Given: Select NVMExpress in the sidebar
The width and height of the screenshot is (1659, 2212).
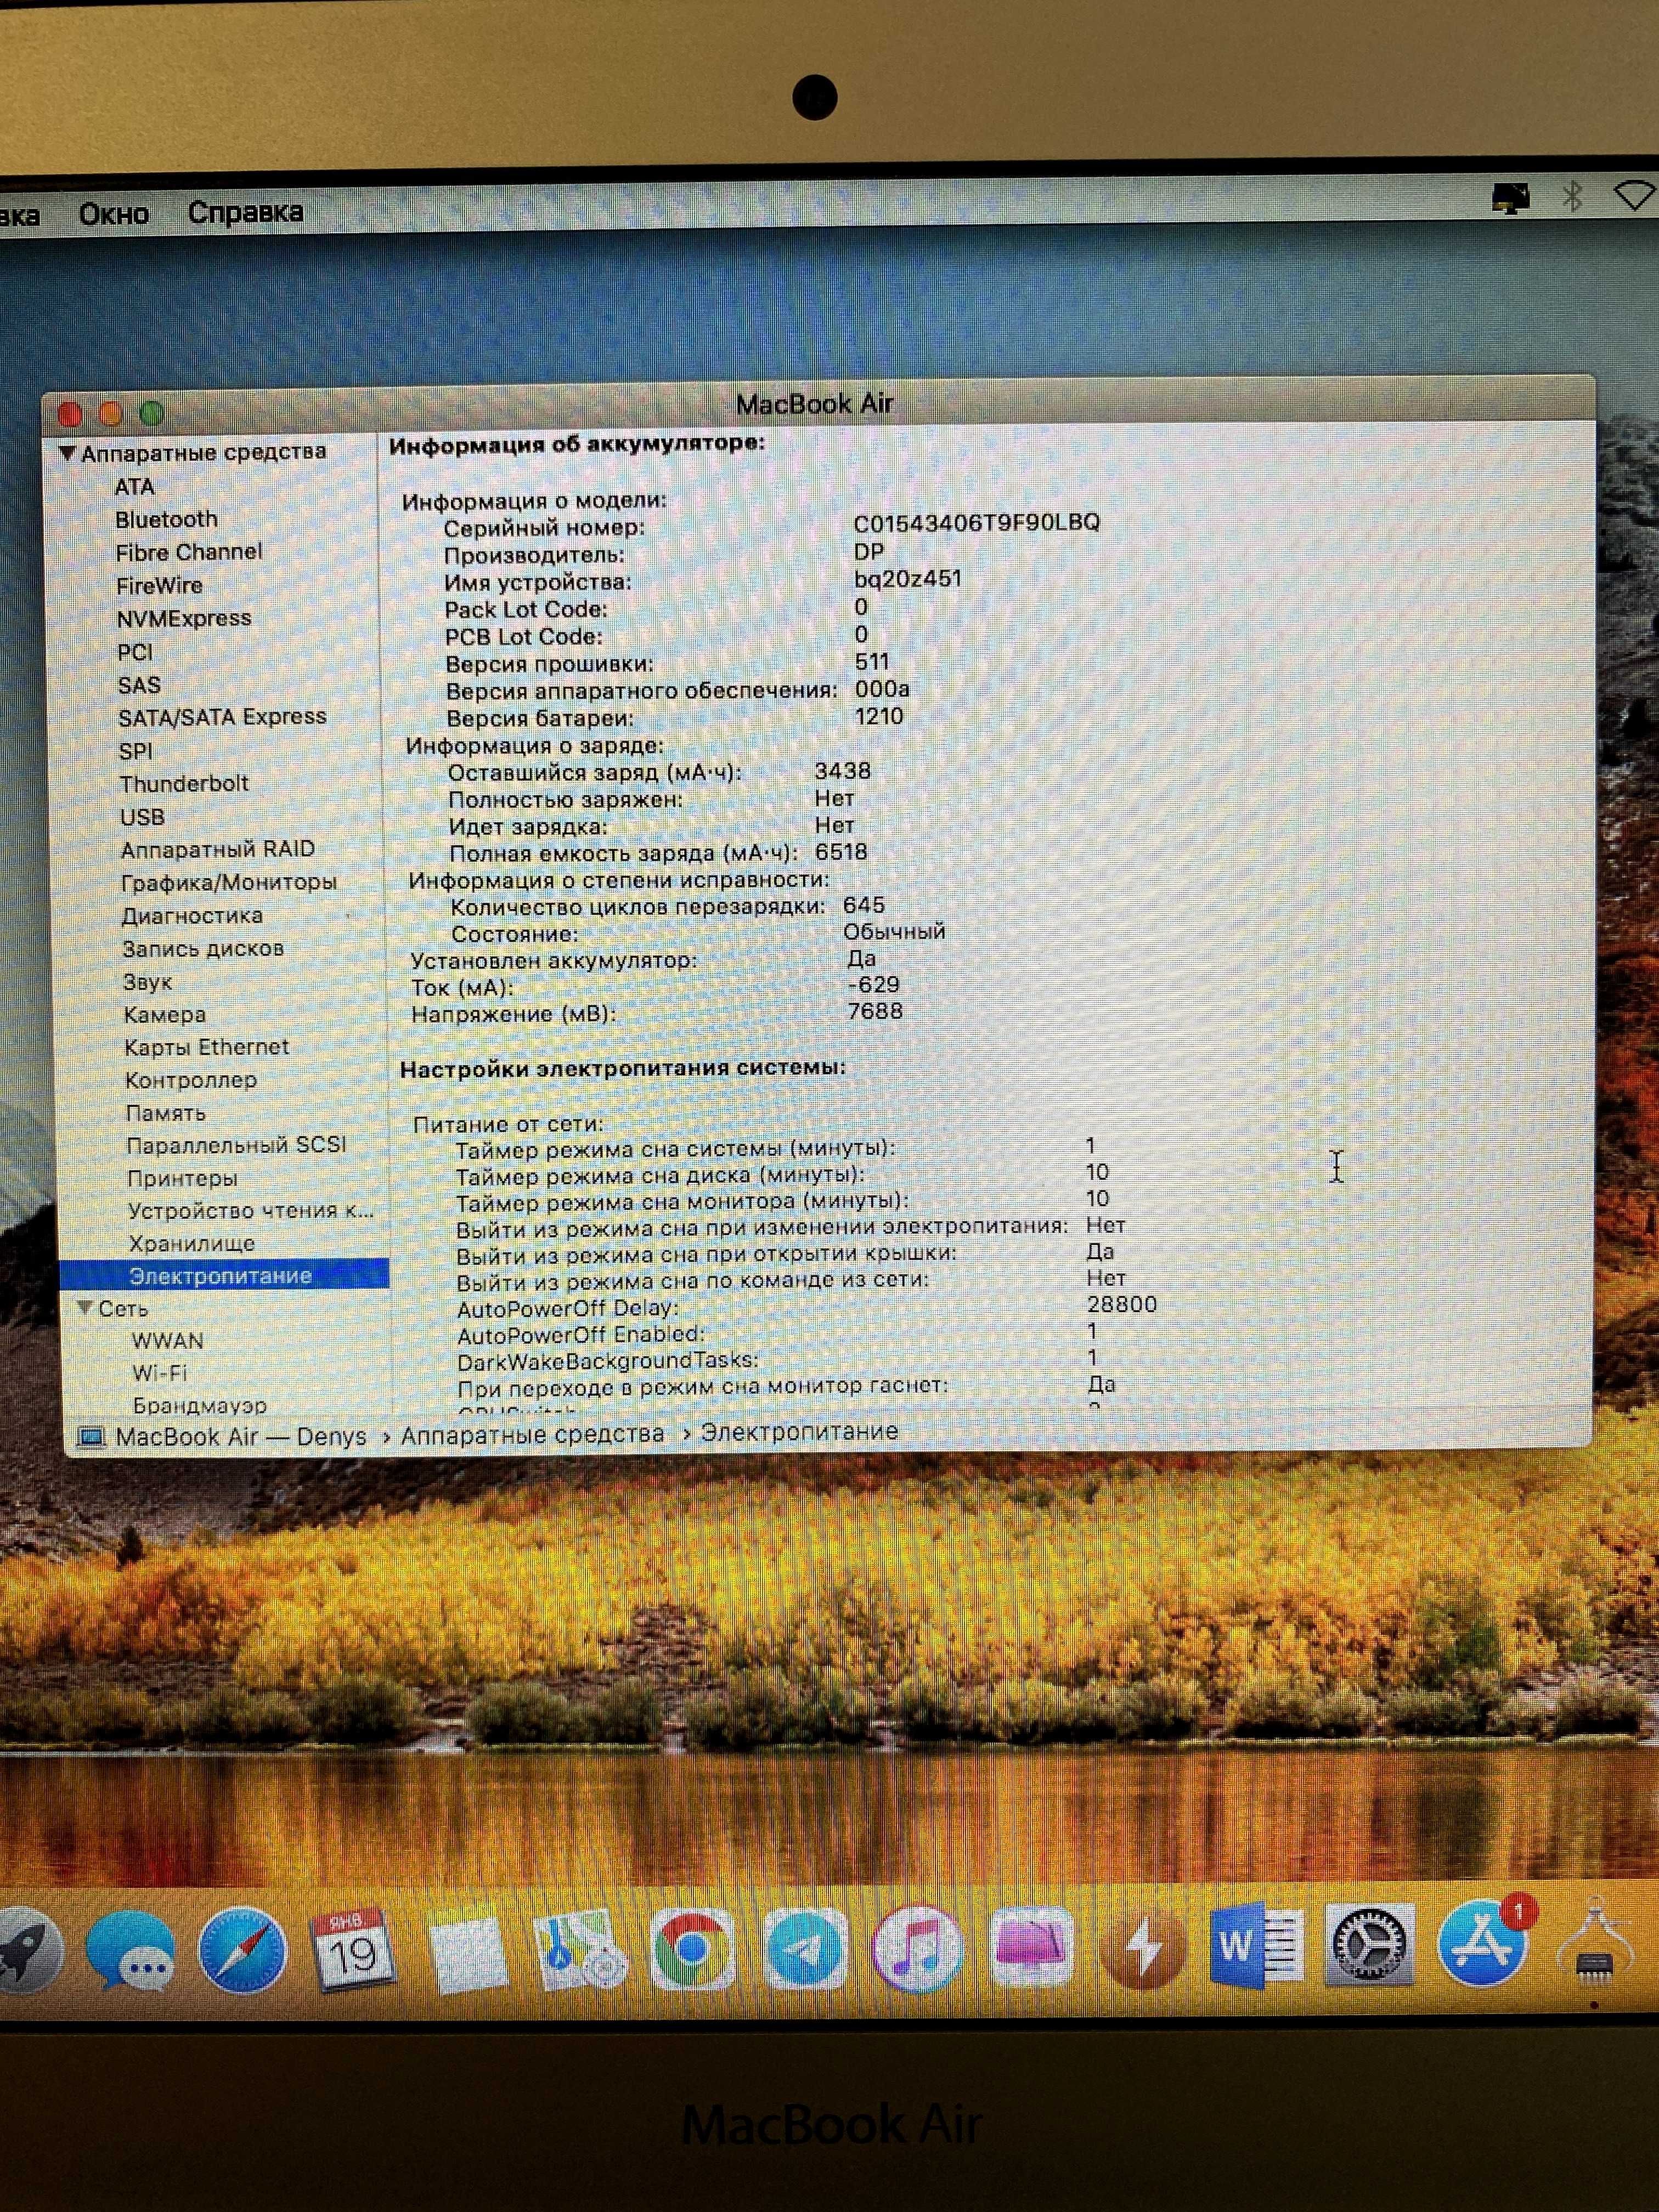Looking at the screenshot, I should point(184,618).
